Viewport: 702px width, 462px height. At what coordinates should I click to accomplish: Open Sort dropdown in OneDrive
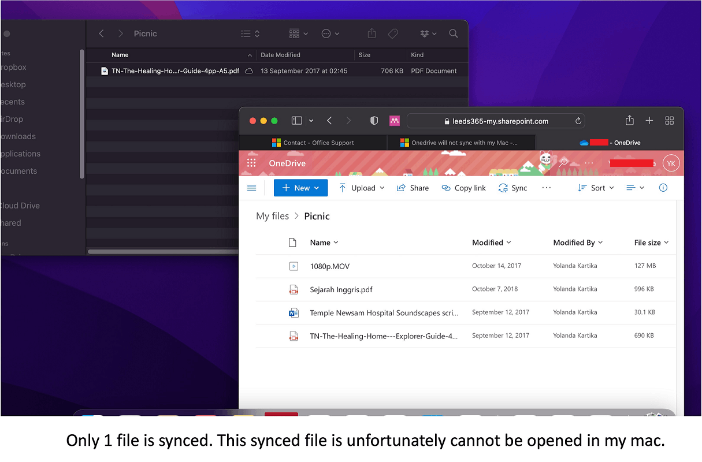pos(596,188)
